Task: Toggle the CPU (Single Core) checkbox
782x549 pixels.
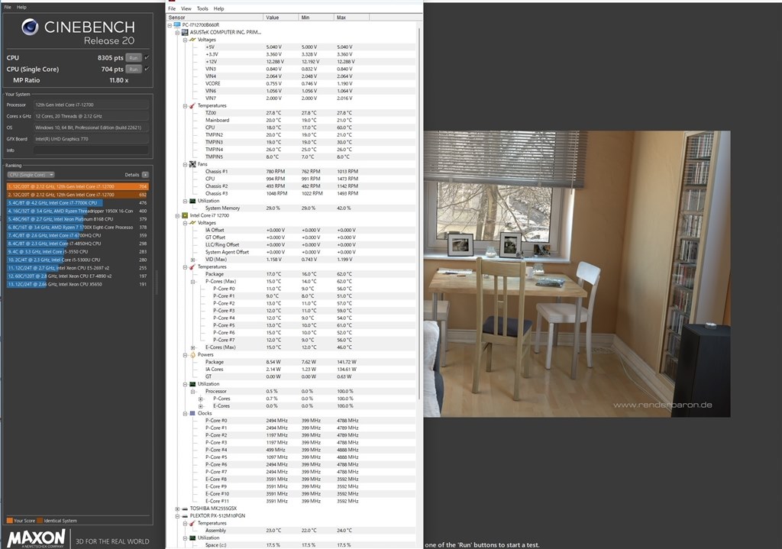Action: pyautogui.click(x=147, y=69)
